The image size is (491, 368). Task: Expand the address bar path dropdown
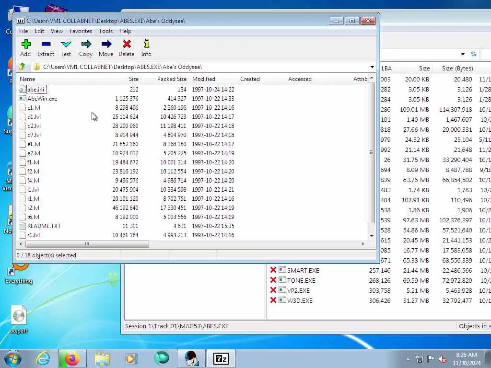[372, 67]
